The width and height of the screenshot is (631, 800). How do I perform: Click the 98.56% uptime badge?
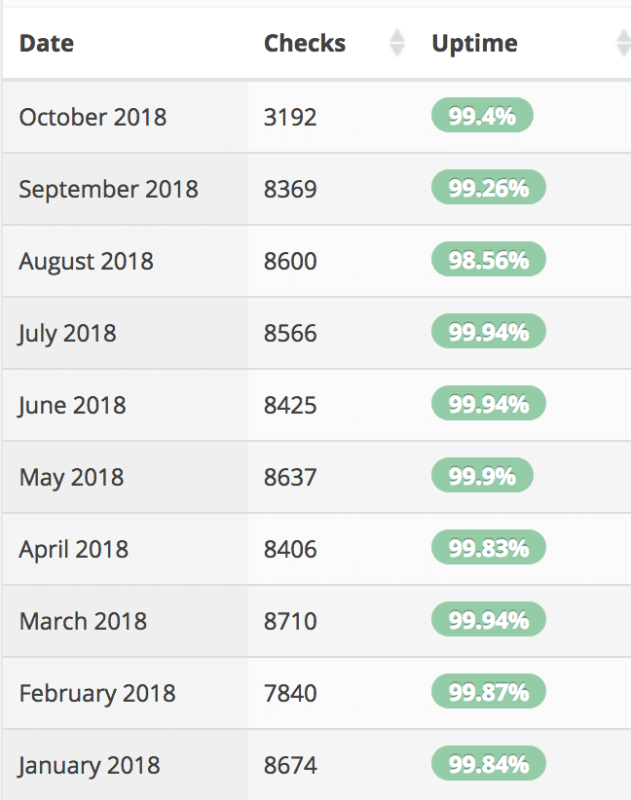point(489,259)
